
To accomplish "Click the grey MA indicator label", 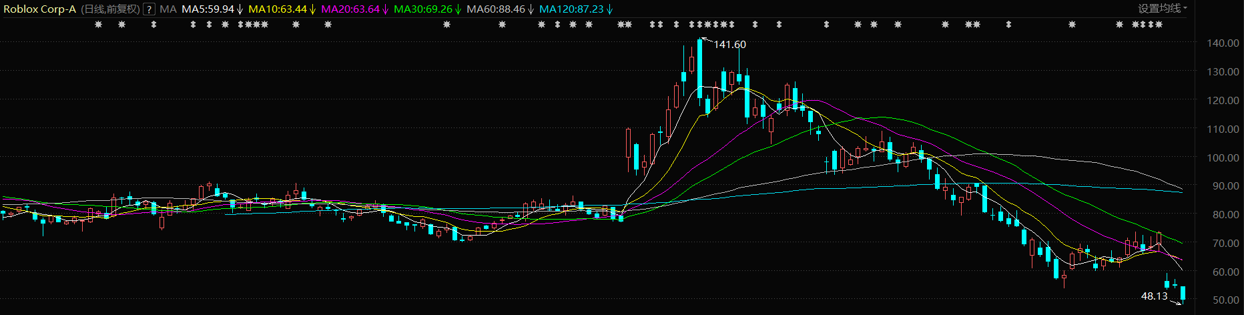I will coord(168,9).
